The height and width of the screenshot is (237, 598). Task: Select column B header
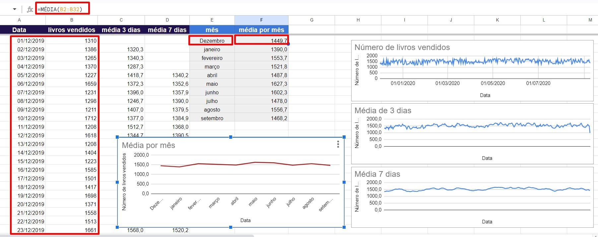click(x=72, y=20)
